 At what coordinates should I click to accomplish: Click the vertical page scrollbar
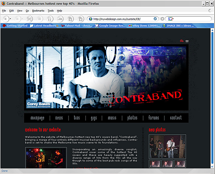(x=212, y=100)
